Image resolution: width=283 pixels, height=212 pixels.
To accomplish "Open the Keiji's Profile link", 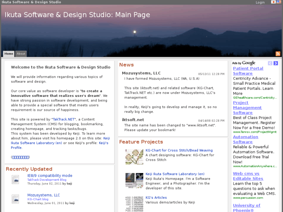I will click(104, 143).
